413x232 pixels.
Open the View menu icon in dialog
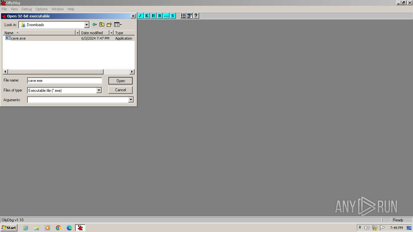118,24
